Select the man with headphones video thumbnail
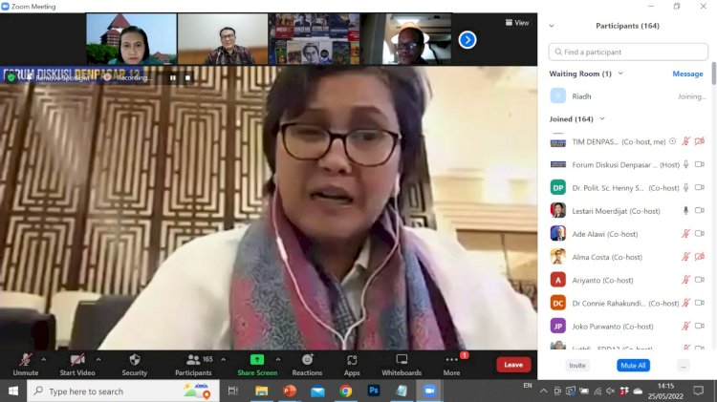This screenshot has width=717, height=402. tap(405, 39)
